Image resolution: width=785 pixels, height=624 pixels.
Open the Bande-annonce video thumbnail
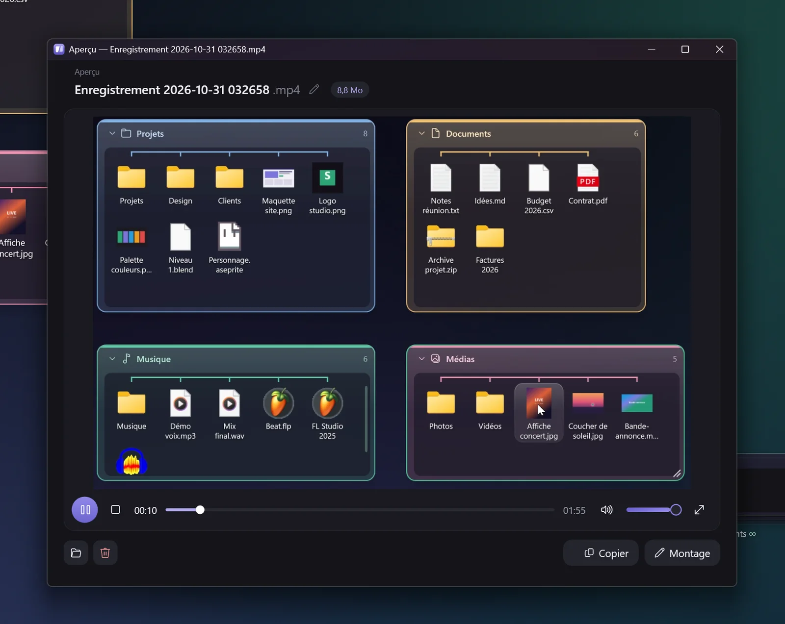[637, 403]
